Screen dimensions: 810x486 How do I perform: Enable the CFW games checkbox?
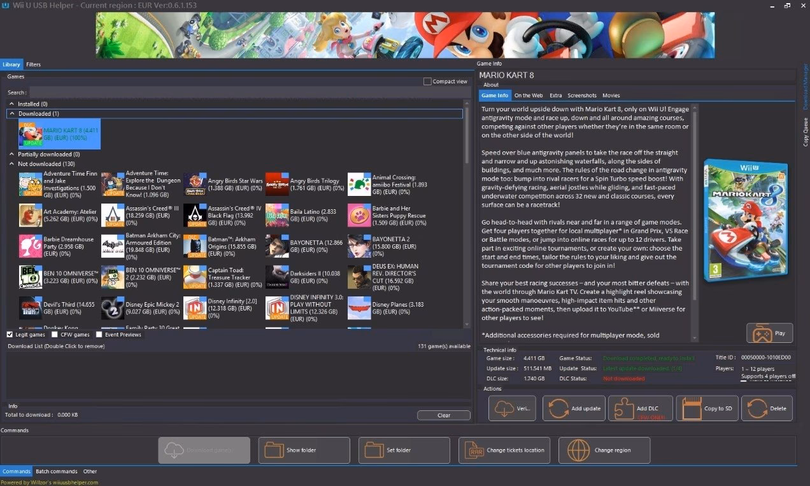click(54, 335)
